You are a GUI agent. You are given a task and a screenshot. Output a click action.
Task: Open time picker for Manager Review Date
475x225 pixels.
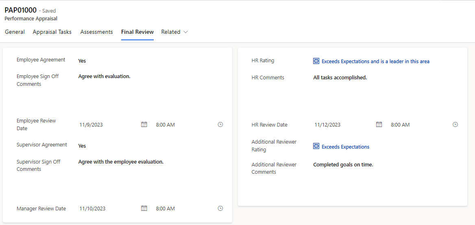[220, 208]
